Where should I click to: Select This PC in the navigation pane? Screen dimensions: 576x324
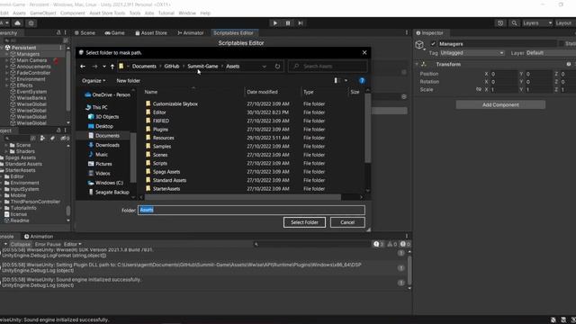[96, 107]
